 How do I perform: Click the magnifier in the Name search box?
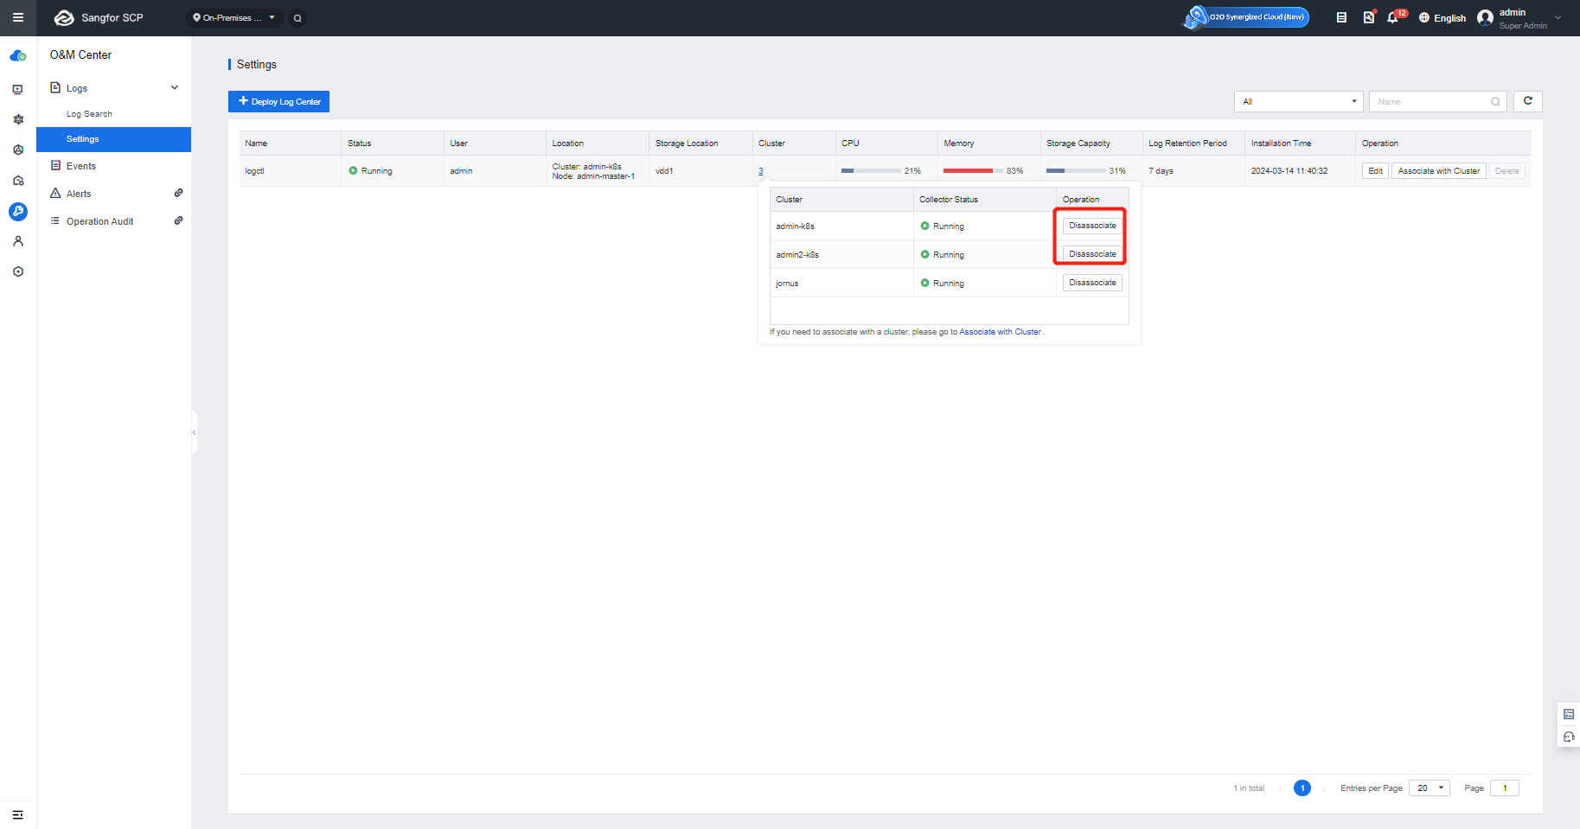pyautogui.click(x=1495, y=102)
